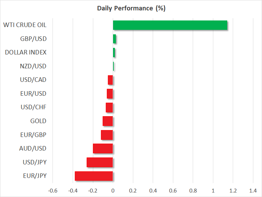This screenshot has width=262, height=197.
Task: Click the GBP/USD category label
Action: click(33, 38)
